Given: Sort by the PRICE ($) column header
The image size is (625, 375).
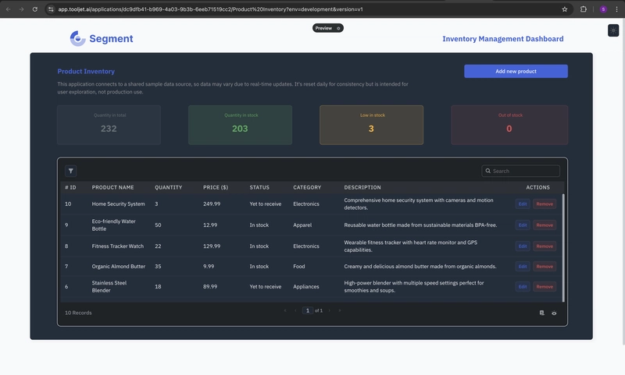Looking at the screenshot, I should (216, 187).
